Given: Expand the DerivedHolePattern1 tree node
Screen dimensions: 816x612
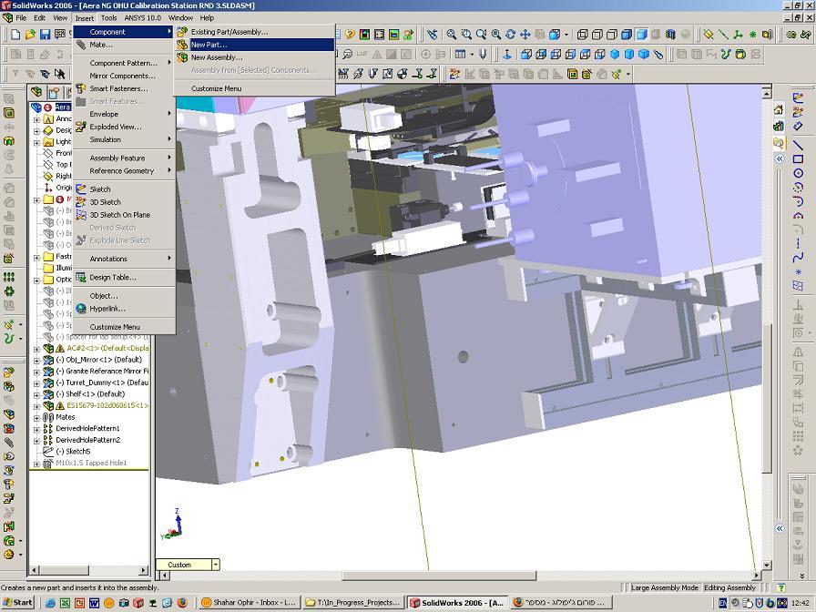Looking at the screenshot, I should (x=36, y=429).
